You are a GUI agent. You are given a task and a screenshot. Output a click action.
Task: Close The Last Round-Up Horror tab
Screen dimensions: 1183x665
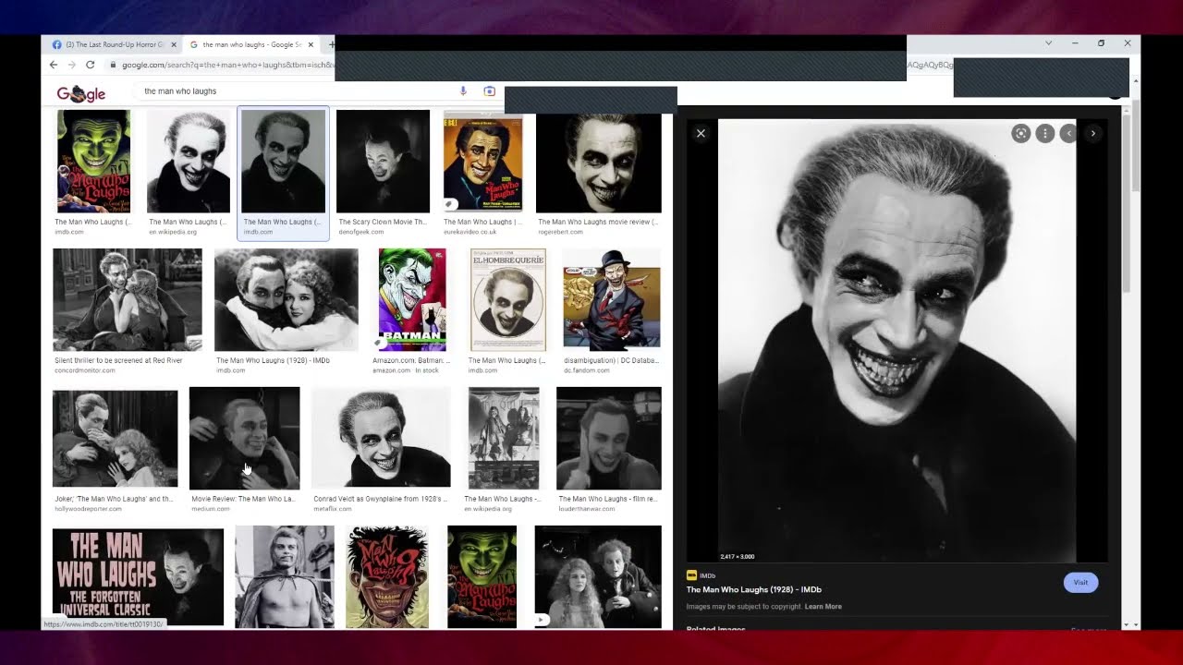pyautogui.click(x=174, y=44)
